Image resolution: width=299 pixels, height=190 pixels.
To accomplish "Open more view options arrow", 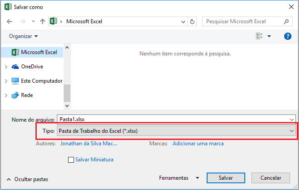I will point(269,36).
